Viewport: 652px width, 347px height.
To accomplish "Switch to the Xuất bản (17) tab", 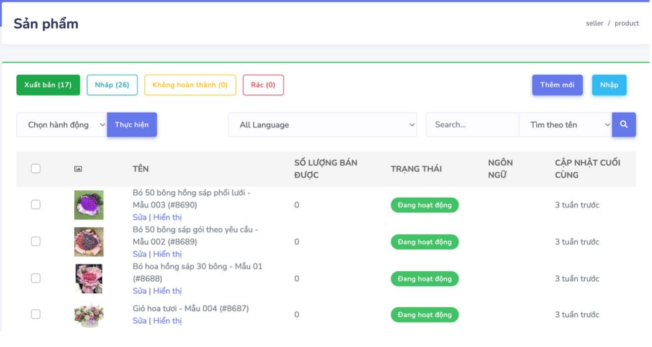I will 48,85.
